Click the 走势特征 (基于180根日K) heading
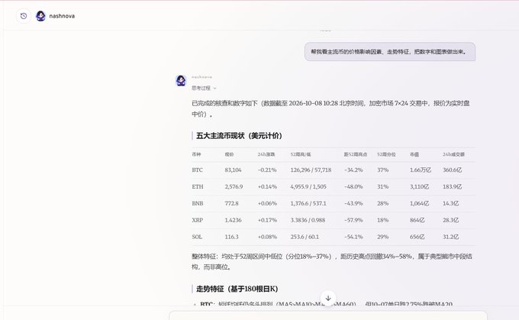This screenshot has width=519, height=320. 237,289
